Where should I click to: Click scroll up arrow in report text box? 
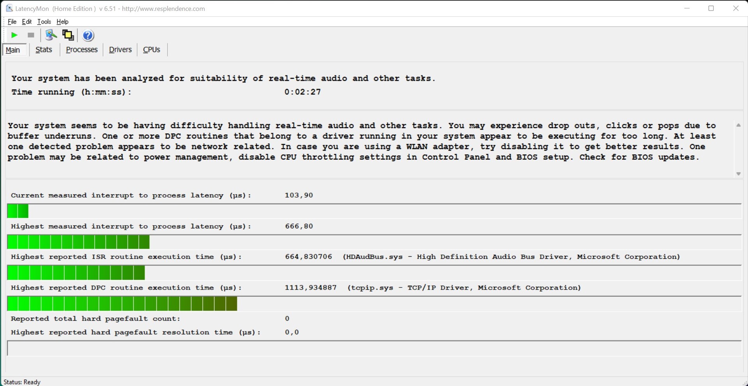tap(738, 125)
